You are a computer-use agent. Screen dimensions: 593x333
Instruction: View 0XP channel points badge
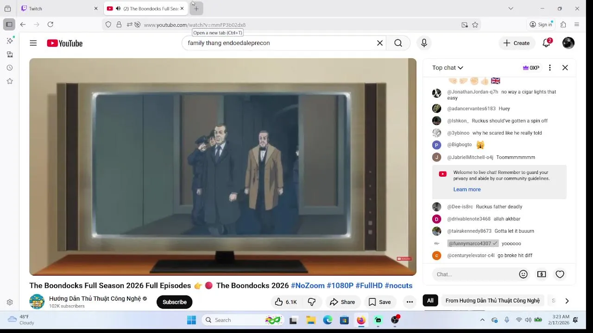click(531, 68)
